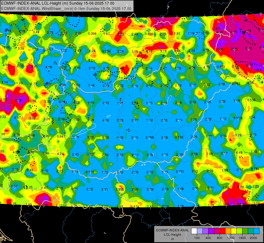Screen dimensions: 264x243
Task: Click the wind shear value 0.947
Action: coord(61,136)
